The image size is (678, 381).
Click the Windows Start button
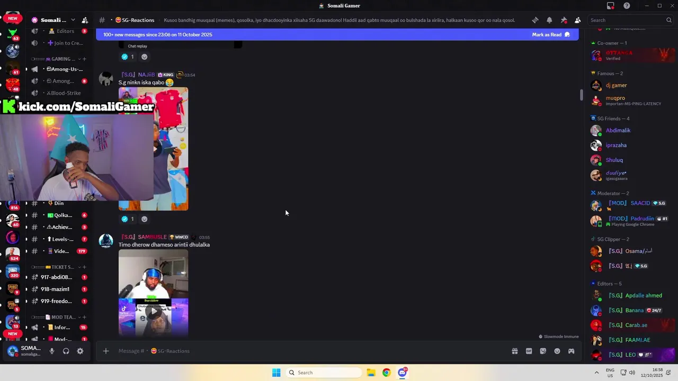276,373
